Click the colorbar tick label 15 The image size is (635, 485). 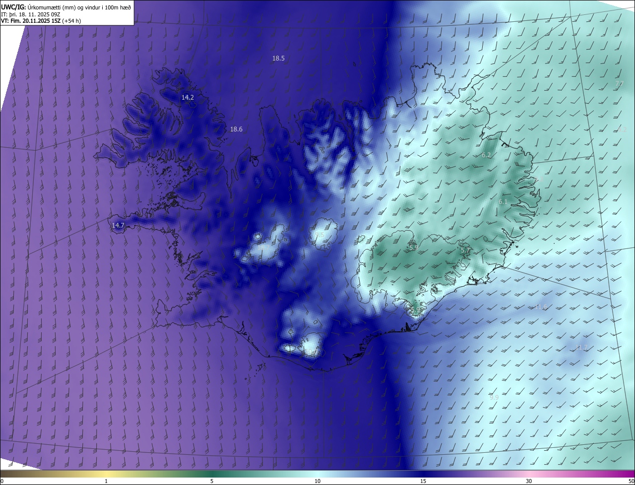click(423, 481)
